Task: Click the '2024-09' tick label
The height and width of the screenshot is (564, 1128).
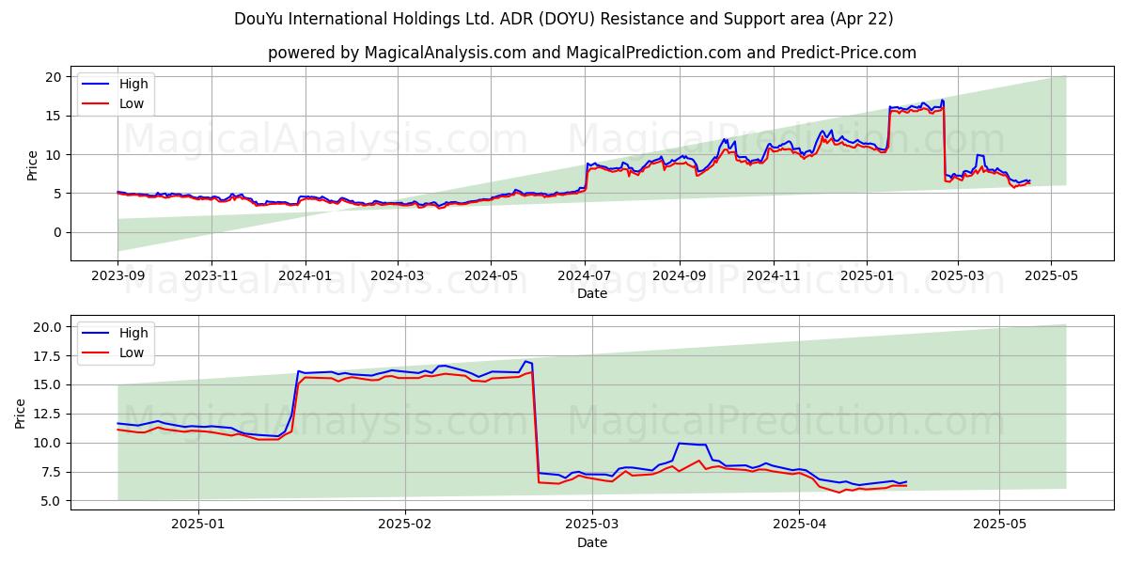Action: click(680, 276)
